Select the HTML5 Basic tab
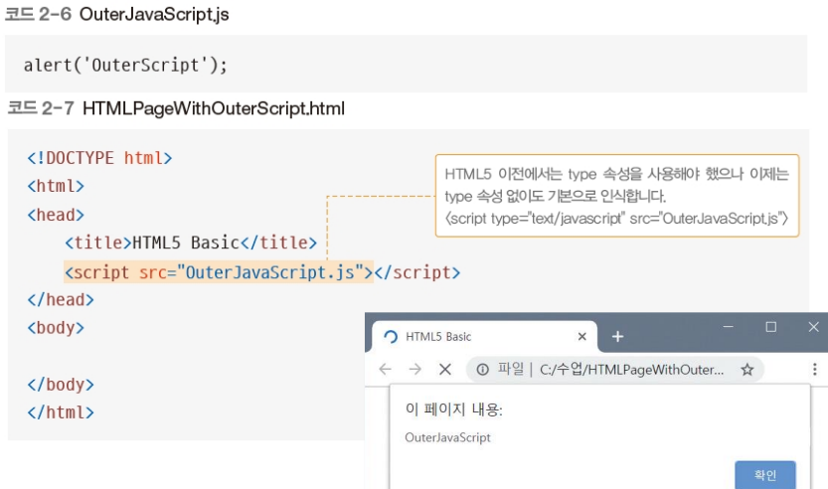This screenshot has height=489, width=828. (x=485, y=336)
